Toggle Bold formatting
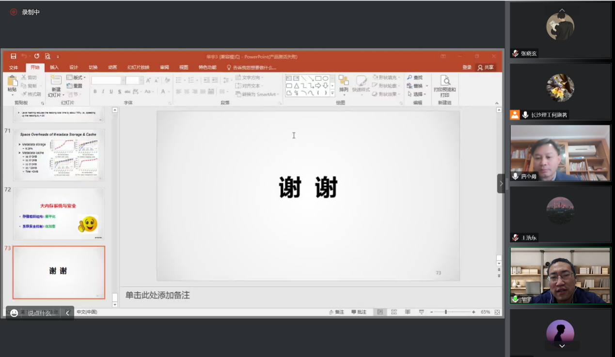615x357 pixels. click(x=95, y=91)
